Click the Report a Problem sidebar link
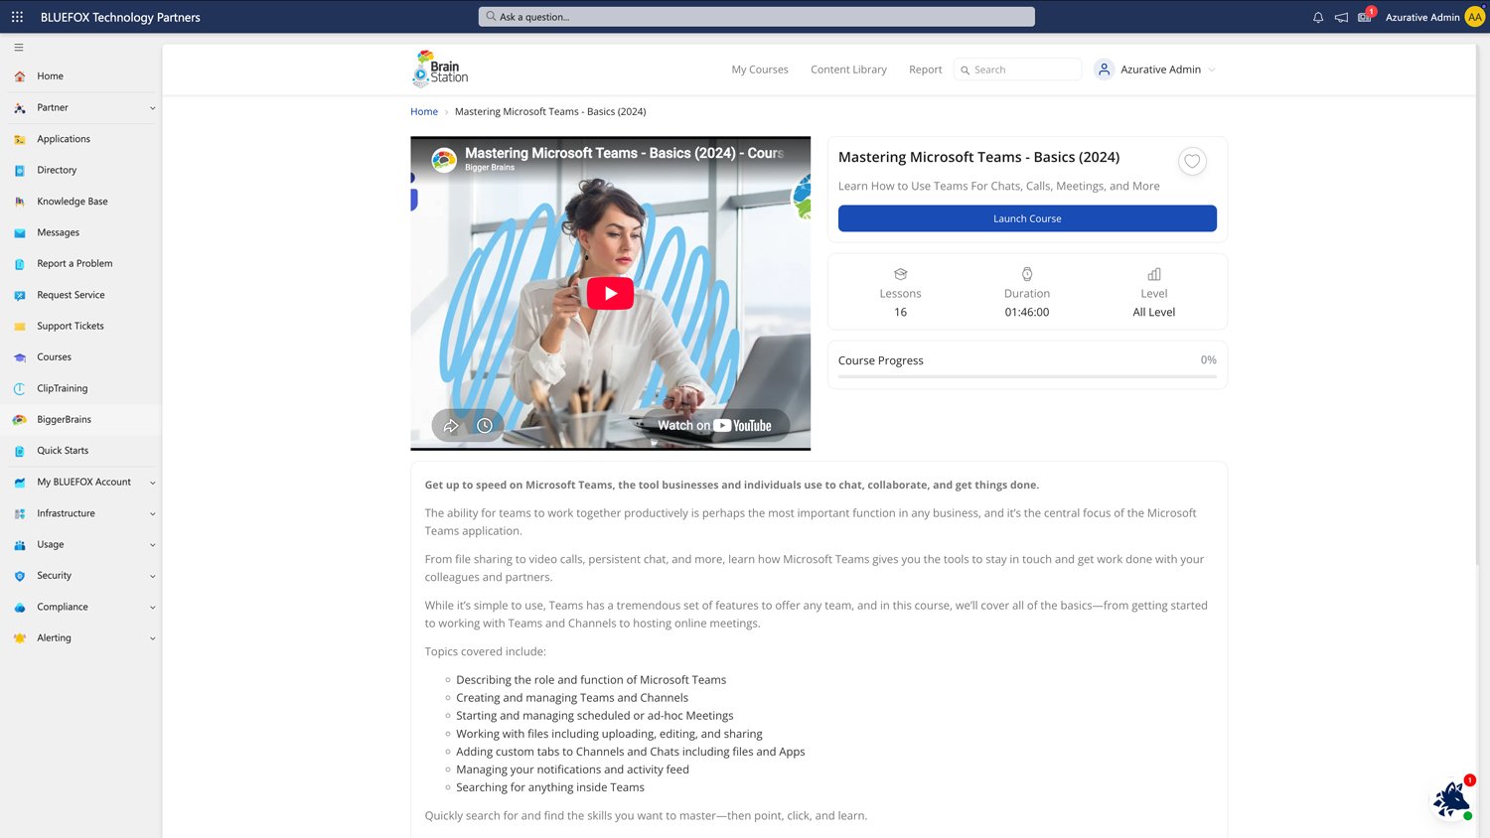Viewport: 1490px width, 838px height. tap(74, 264)
